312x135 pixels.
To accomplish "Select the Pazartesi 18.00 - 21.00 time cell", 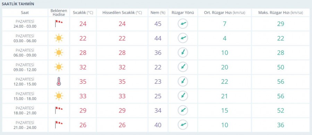I will [25, 110].
